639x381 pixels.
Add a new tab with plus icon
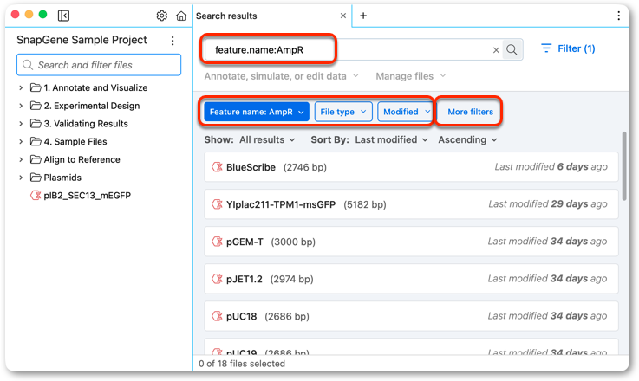[x=363, y=16]
